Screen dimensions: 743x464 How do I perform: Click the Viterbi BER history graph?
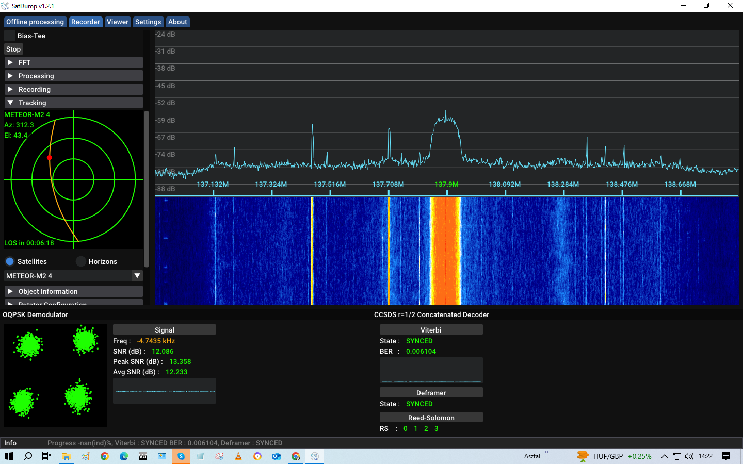[x=431, y=370]
